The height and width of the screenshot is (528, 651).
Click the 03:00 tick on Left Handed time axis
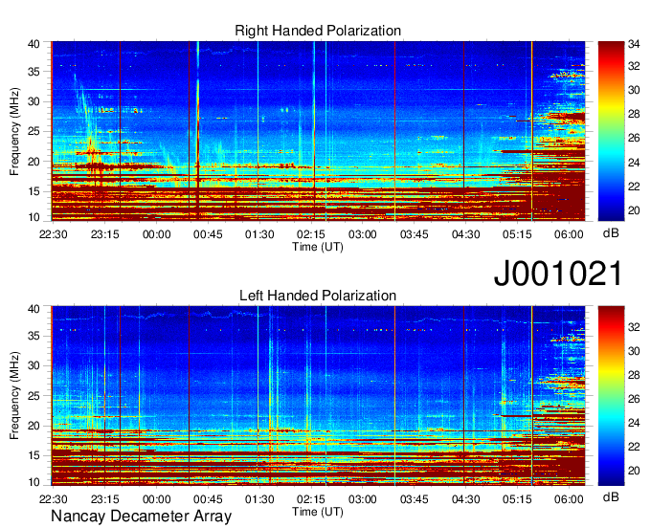(x=363, y=499)
